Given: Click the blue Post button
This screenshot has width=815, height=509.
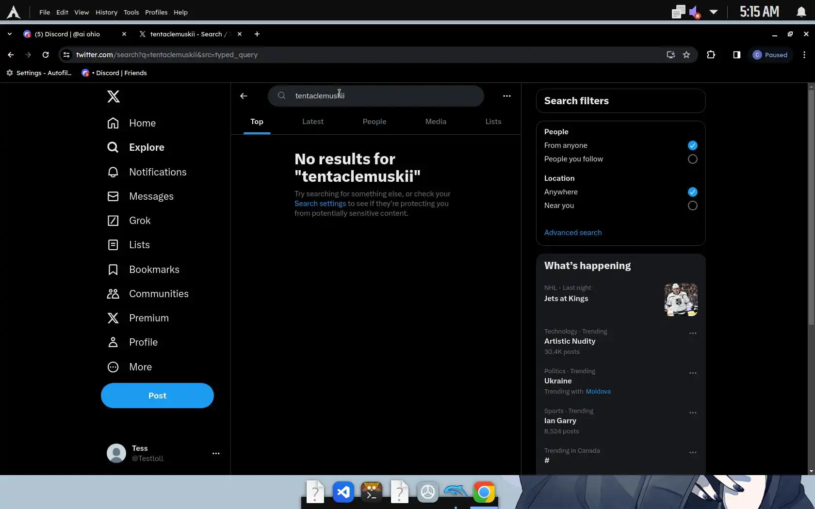Looking at the screenshot, I should [157, 396].
